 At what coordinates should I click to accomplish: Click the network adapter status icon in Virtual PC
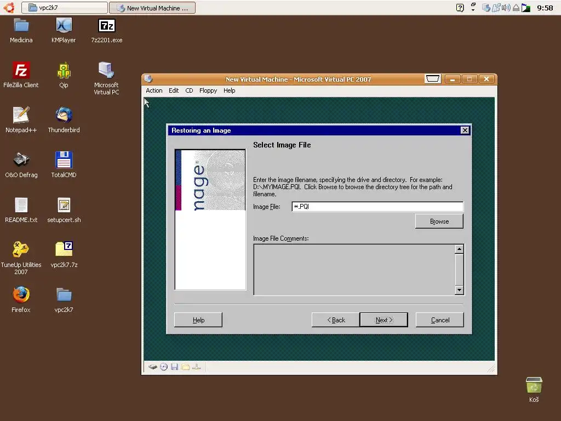pos(197,367)
